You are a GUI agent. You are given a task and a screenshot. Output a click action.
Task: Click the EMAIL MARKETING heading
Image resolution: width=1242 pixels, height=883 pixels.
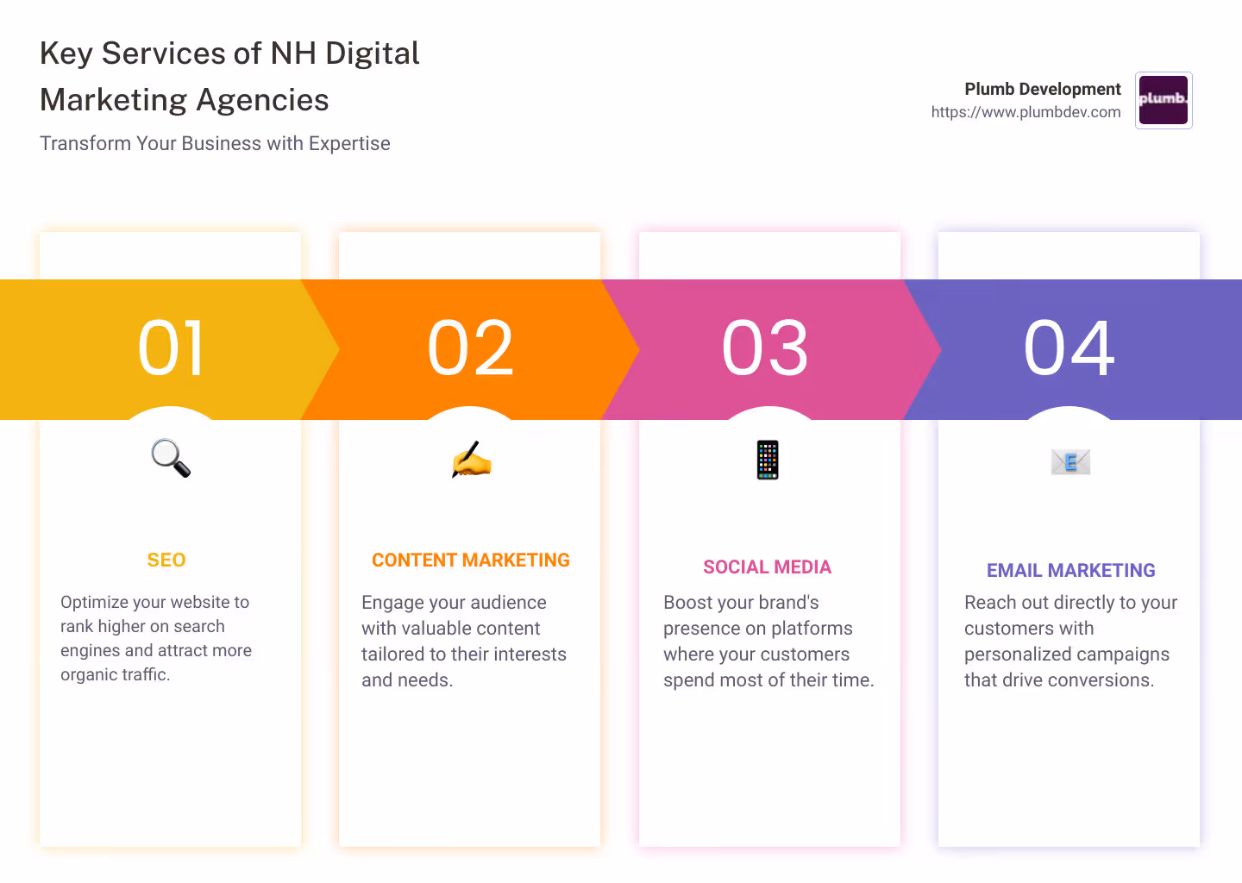(x=1070, y=570)
